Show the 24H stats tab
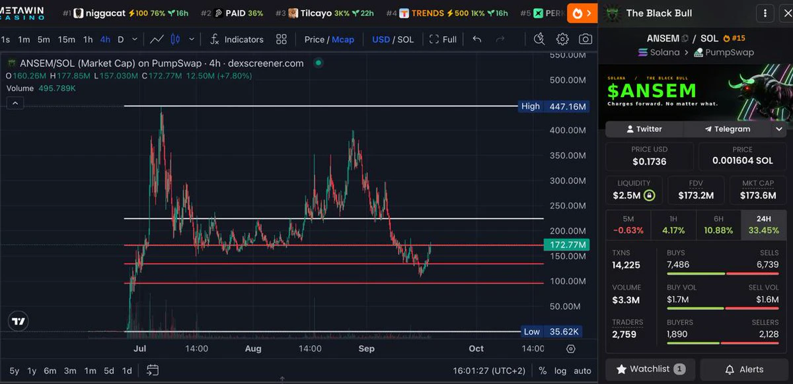The height and width of the screenshot is (384, 793). pyautogui.click(x=763, y=225)
